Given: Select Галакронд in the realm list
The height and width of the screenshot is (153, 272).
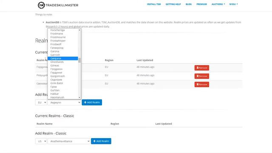Looking at the screenshot, I should [62, 48].
